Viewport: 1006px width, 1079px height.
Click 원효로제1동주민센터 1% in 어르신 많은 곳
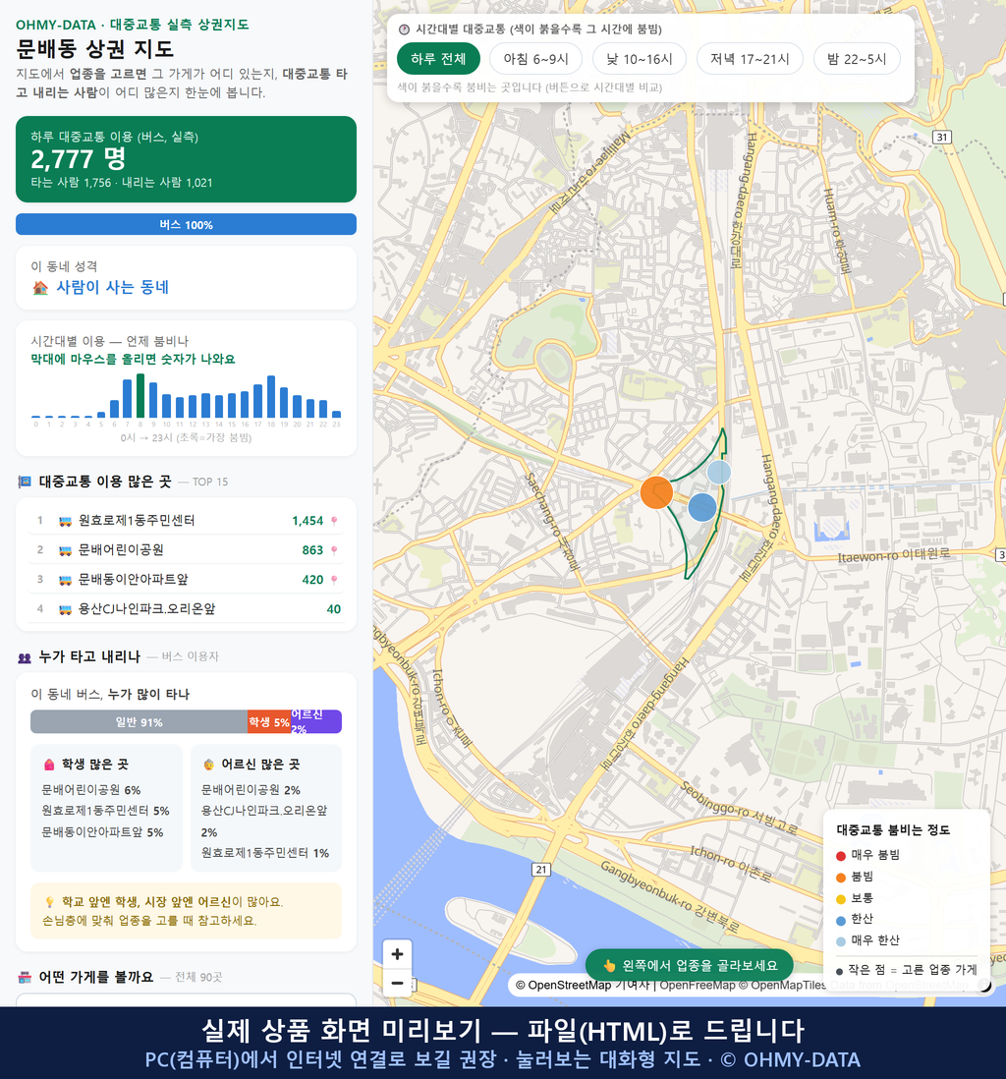(x=265, y=853)
